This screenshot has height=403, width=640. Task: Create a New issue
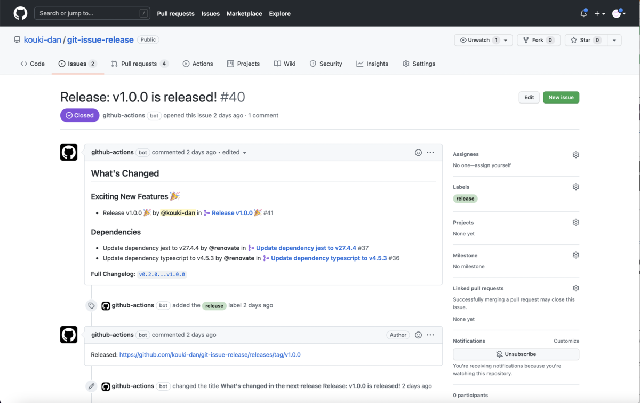[x=561, y=97]
